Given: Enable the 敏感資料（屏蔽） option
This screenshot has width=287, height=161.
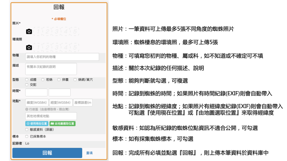Looking at the screenshot, I should coord(27,129).
